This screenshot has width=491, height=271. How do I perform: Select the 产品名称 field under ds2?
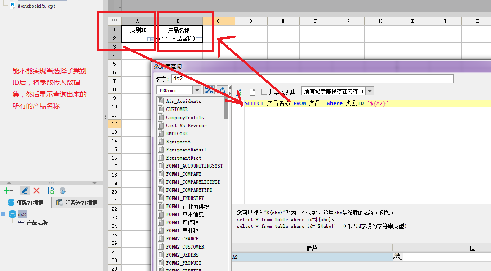[x=37, y=222]
